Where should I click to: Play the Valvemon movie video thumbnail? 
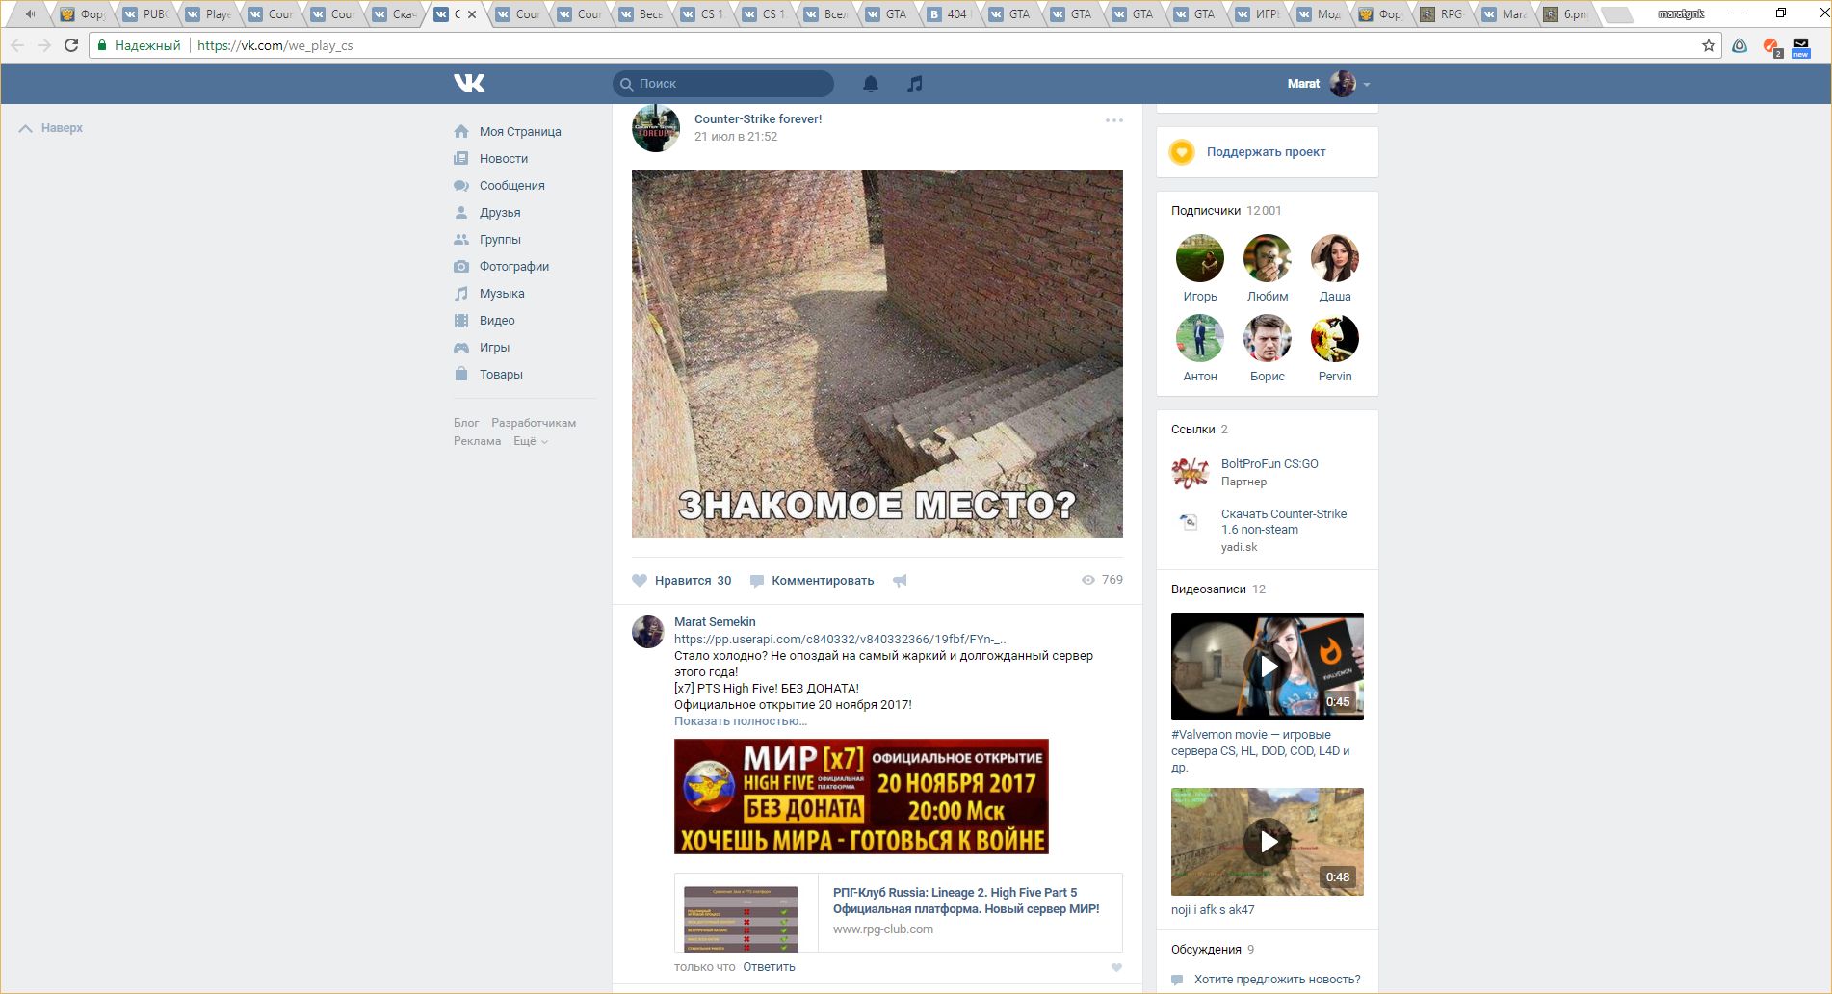1268,667
